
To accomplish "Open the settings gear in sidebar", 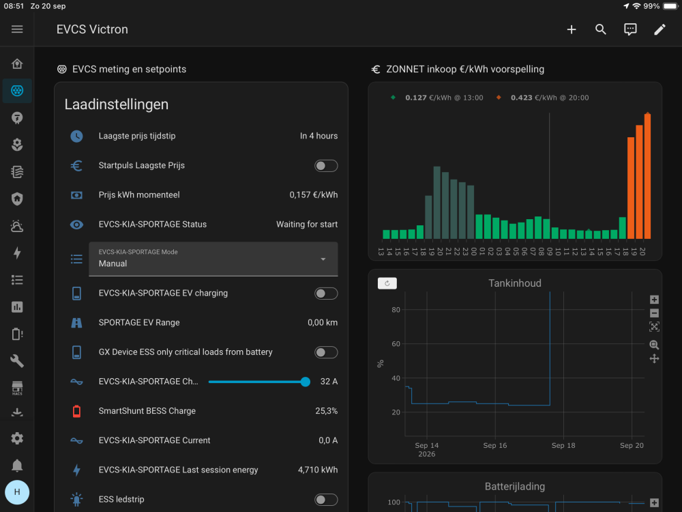I will (x=17, y=438).
